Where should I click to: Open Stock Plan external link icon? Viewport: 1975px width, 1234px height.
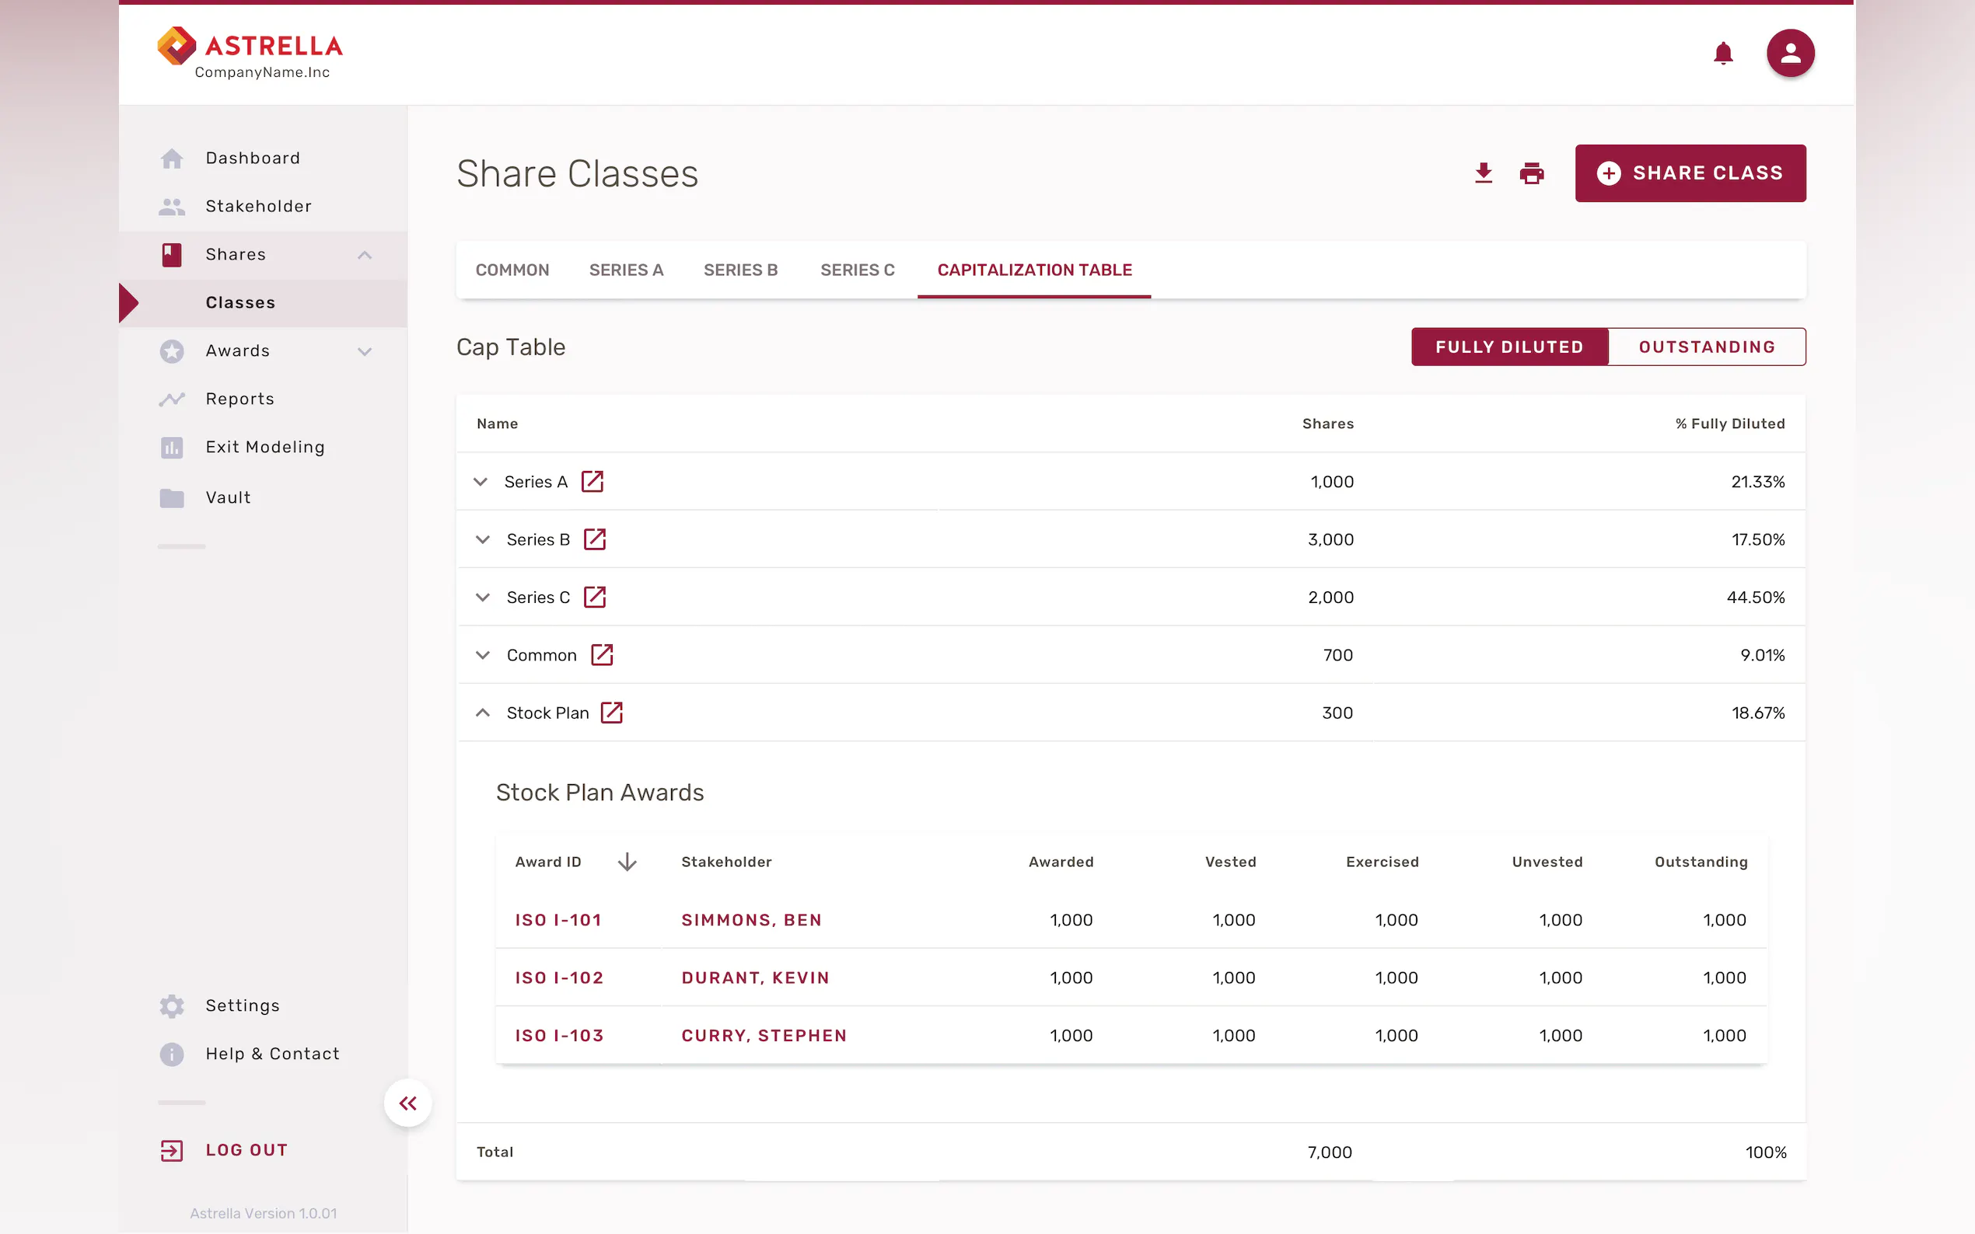pyautogui.click(x=611, y=713)
